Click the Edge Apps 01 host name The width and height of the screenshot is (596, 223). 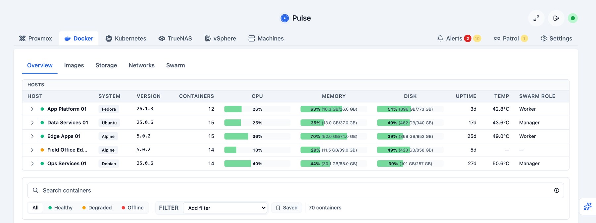pyautogui.click(x=64, y=136)
